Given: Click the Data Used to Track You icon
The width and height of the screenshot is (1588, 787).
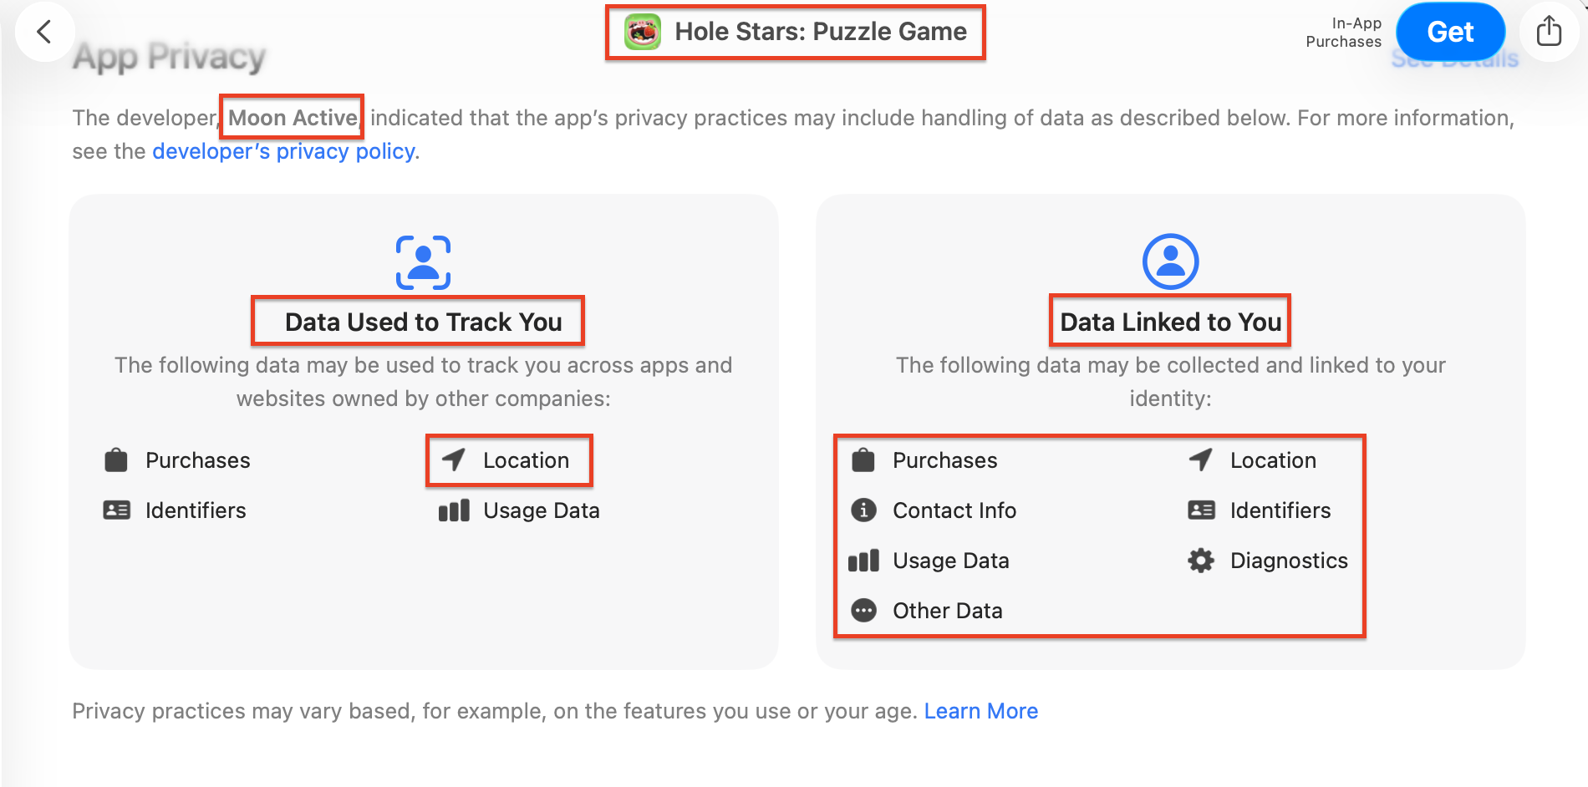Looking at the screenshot, I should point(423,262).
